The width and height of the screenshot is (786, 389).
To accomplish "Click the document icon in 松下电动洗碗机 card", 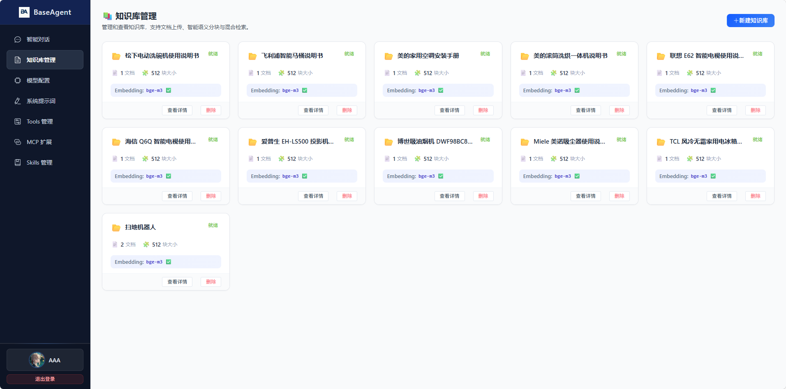I will click(115, 73).
